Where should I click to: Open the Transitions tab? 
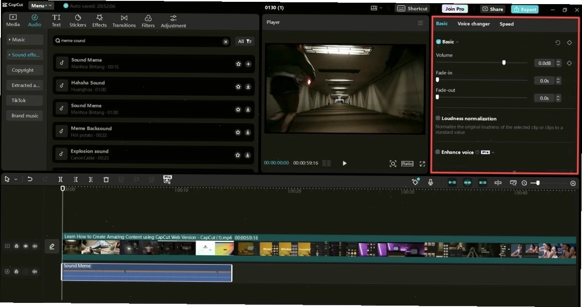(x=124, y=20)
